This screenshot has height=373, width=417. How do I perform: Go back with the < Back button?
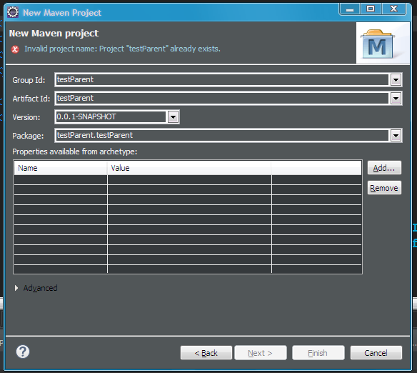206,353
